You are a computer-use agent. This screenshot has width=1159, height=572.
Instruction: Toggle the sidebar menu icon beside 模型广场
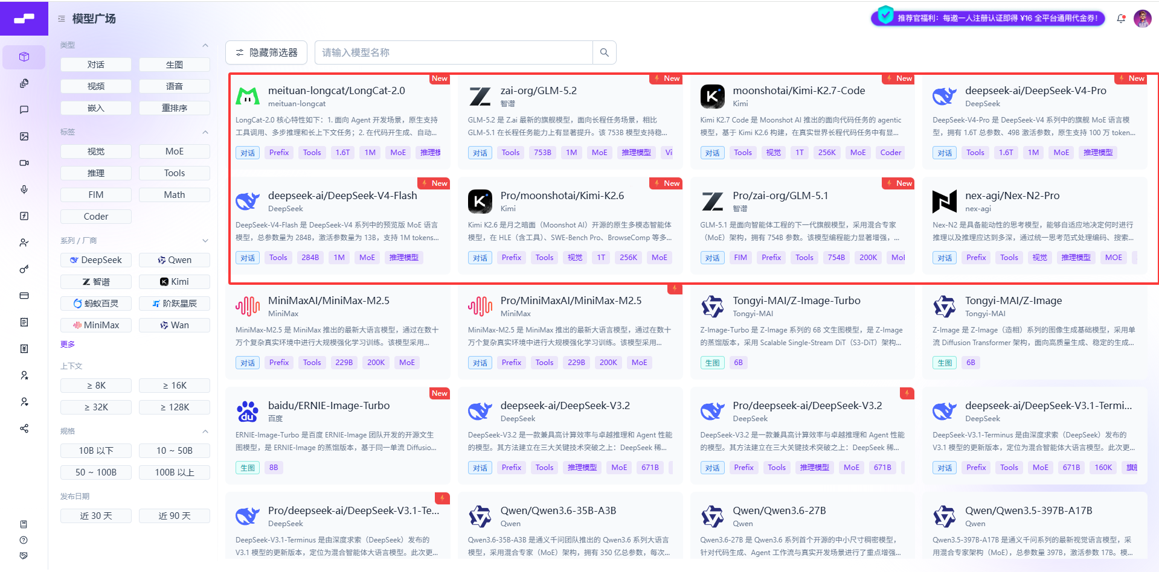tap(62, 19)
